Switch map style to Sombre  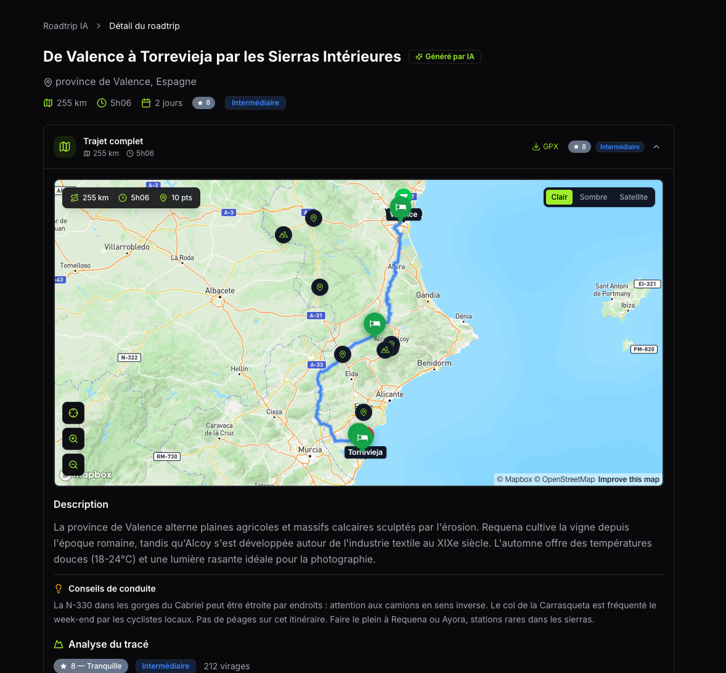click(593, 197)
